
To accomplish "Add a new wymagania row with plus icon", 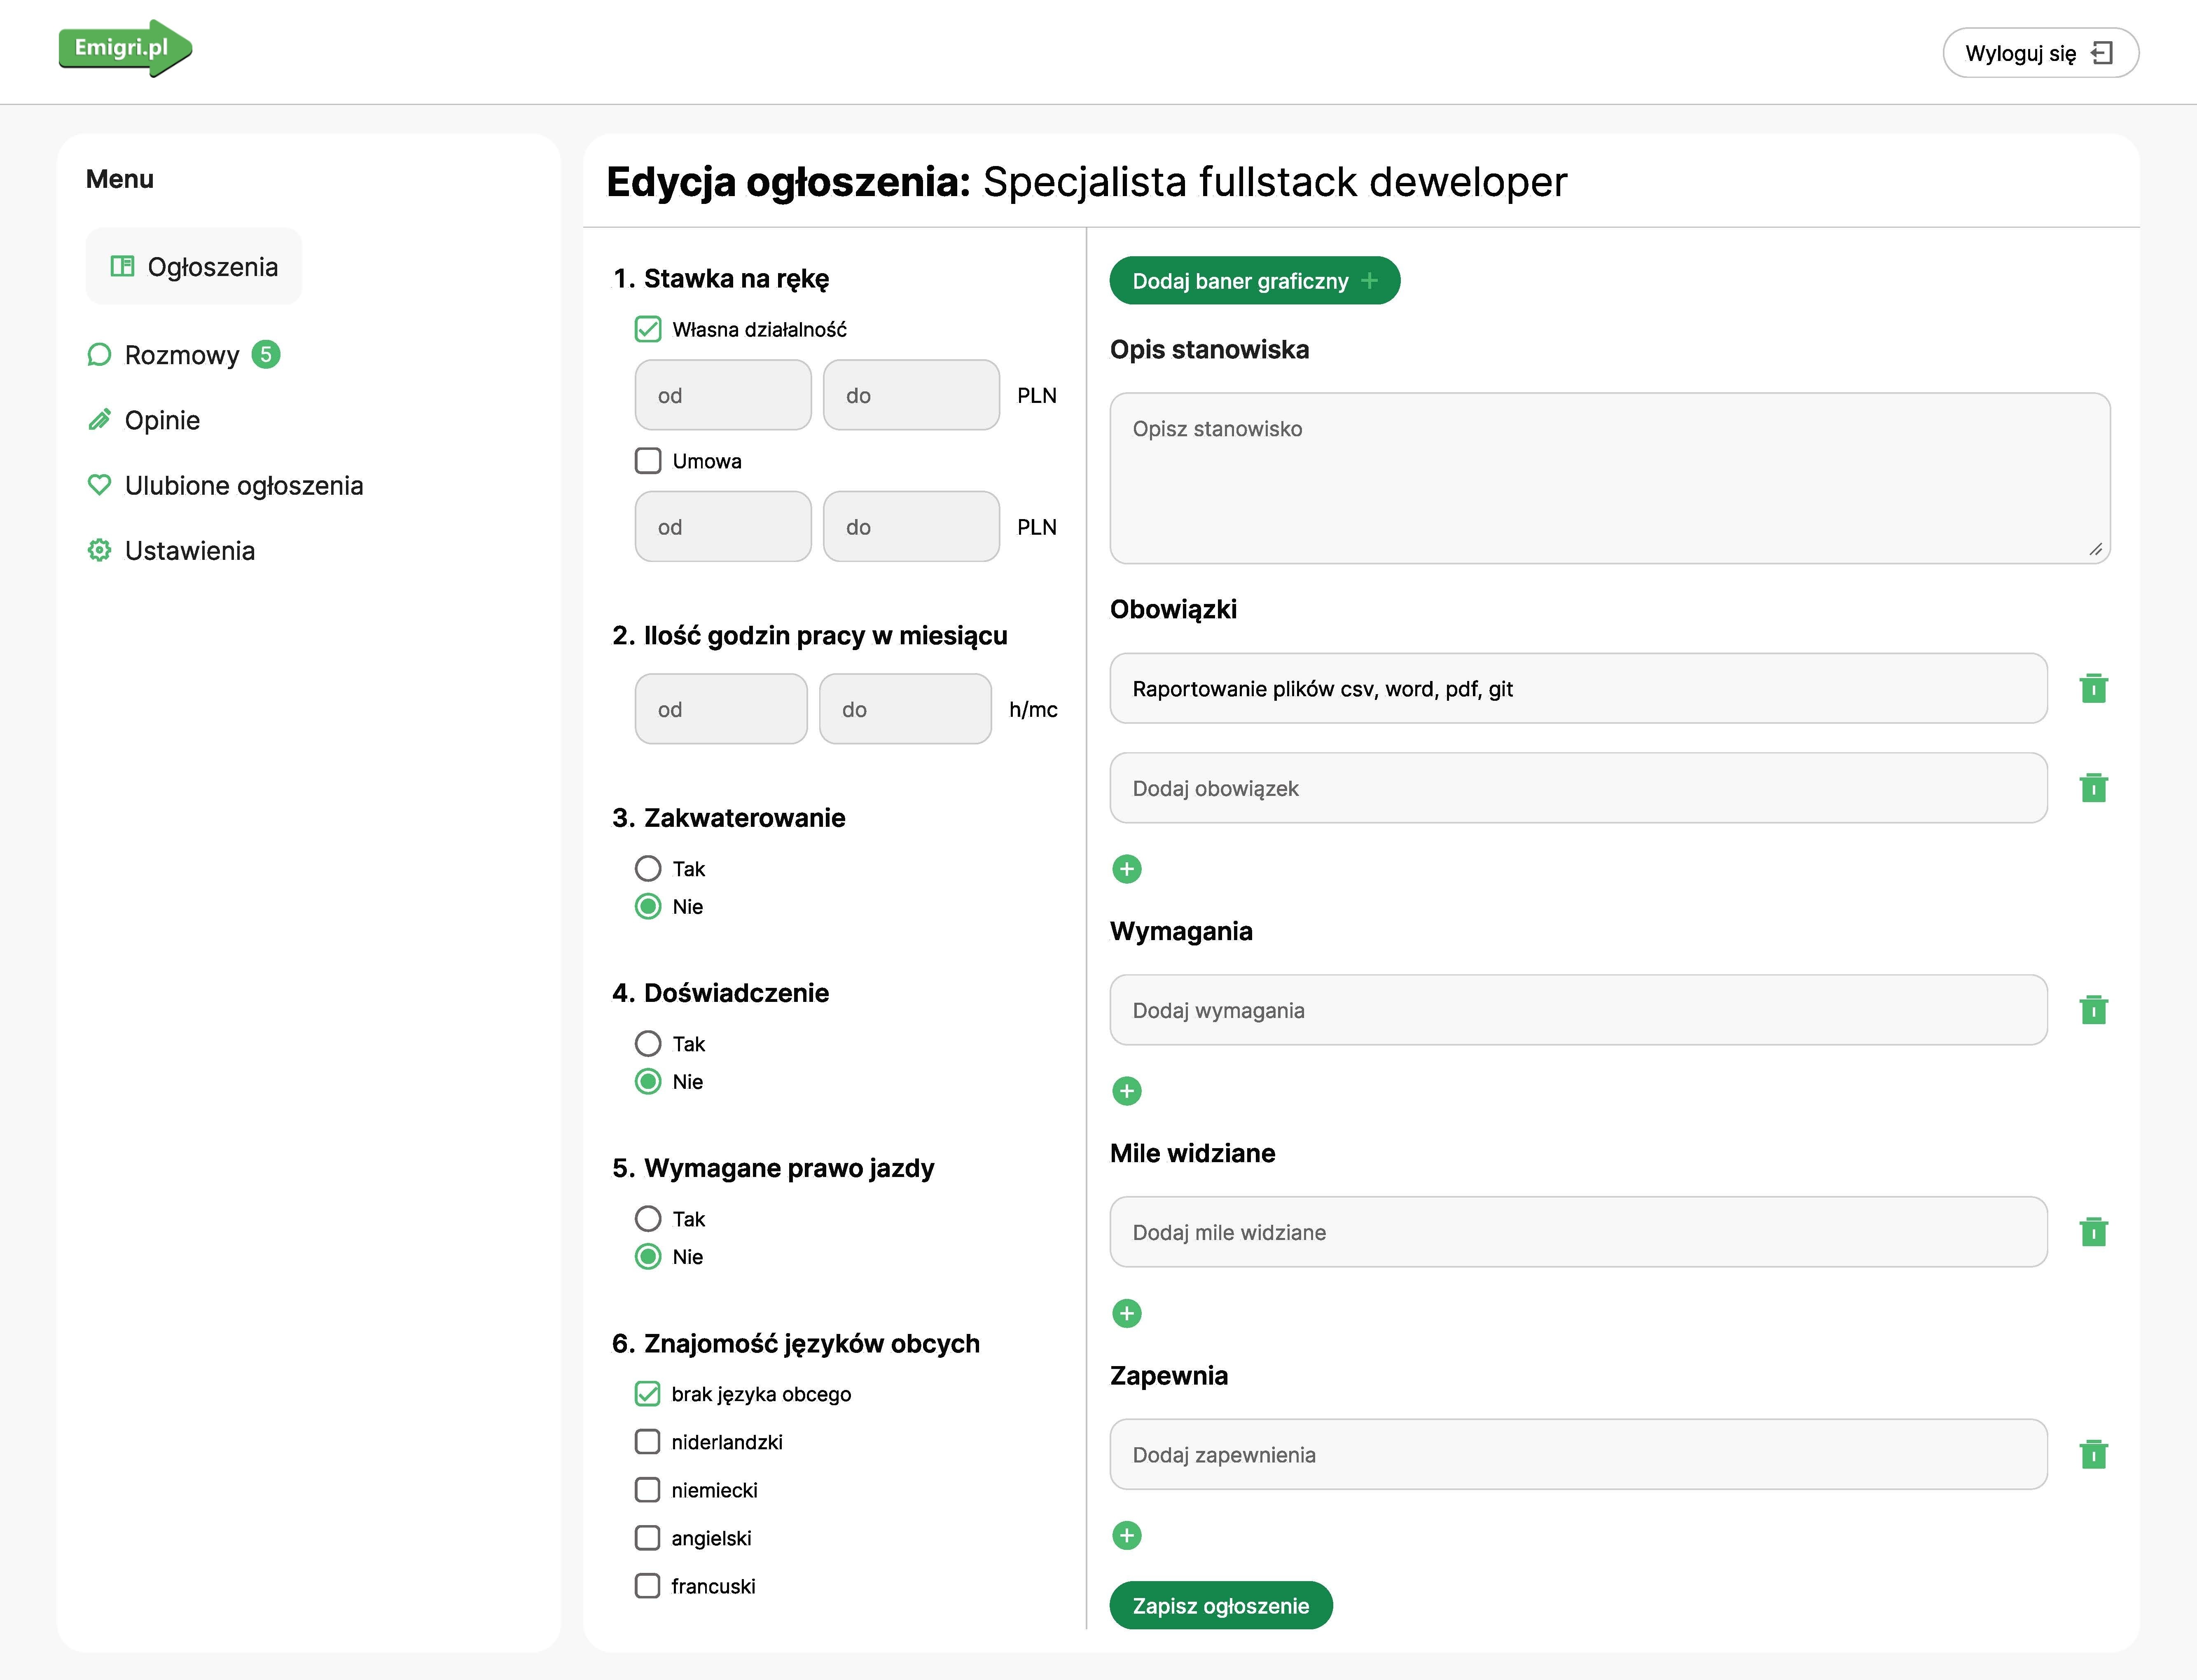I will pos(1127,1091).
